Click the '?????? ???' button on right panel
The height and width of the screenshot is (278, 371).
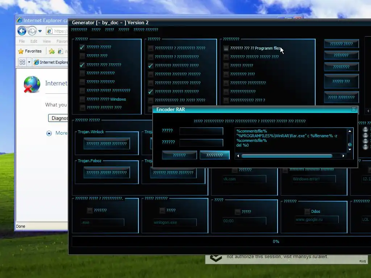341,81
